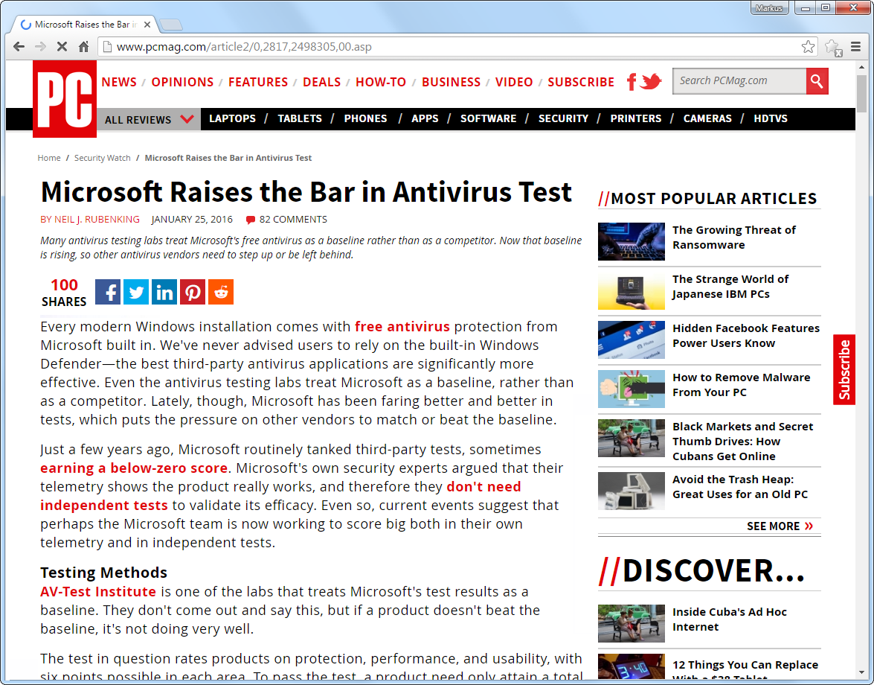Click the red vertical Subscribe side tab
874x685 pixels.
coord(844,369)
